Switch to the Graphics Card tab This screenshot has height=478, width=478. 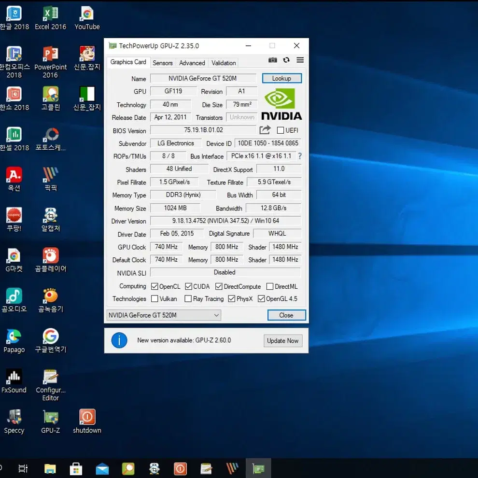pyautogui.click(x=128, y=62)
